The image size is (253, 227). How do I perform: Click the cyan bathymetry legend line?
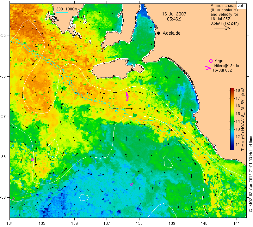pyautogui.click(x=62, y=12)
